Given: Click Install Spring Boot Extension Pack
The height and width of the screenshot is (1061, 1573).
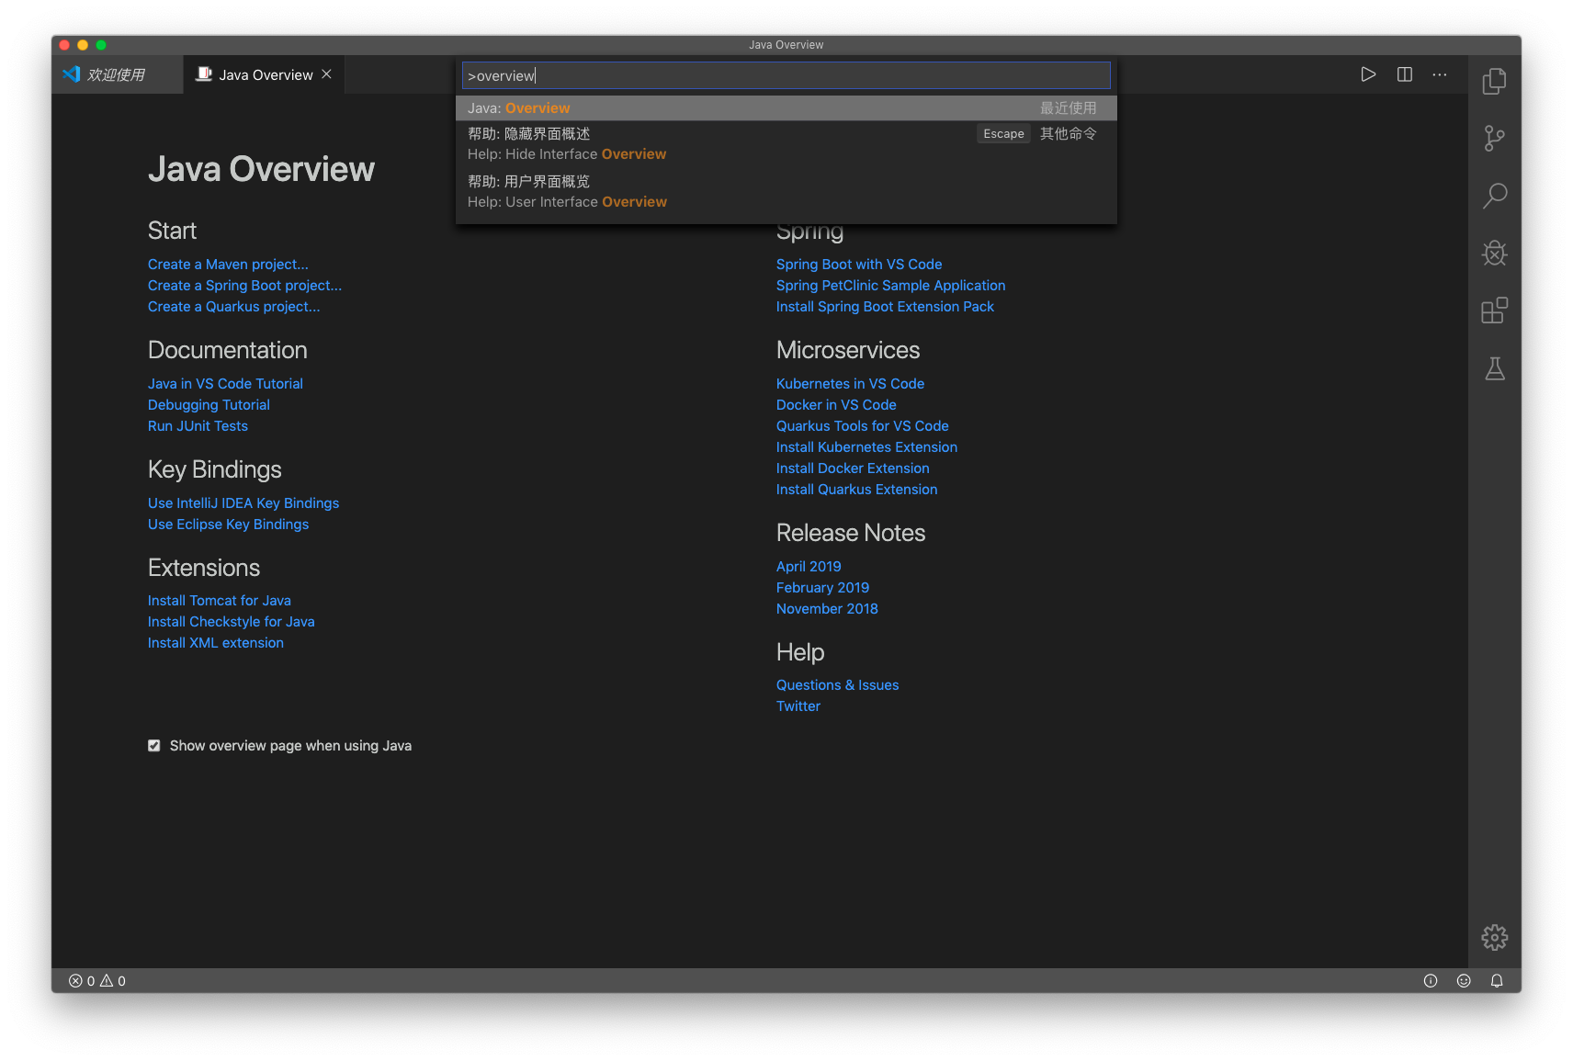Looking at the screenshot, I should 885,307.
